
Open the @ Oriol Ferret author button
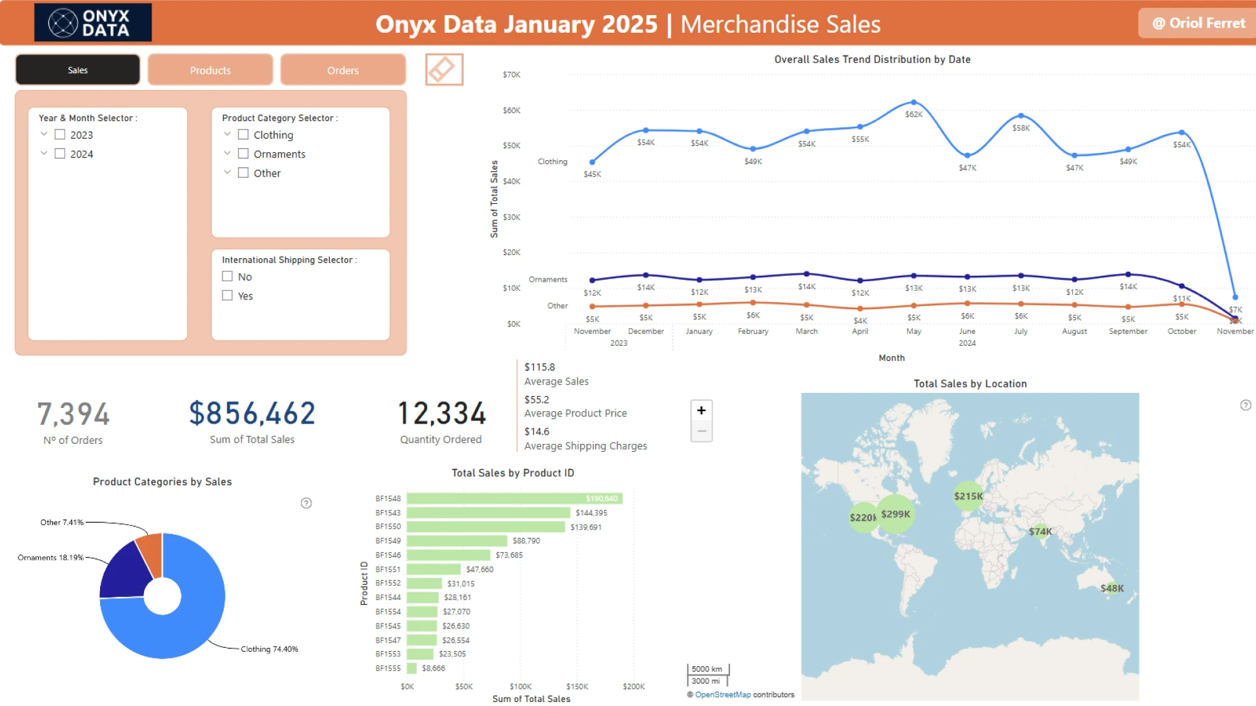pos(1197,24)
